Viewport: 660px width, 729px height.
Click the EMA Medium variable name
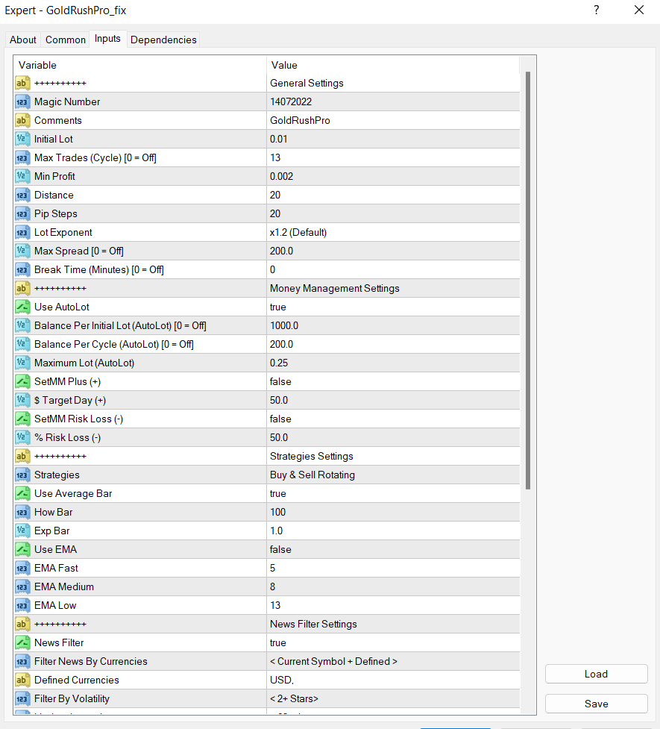(64, 586)
